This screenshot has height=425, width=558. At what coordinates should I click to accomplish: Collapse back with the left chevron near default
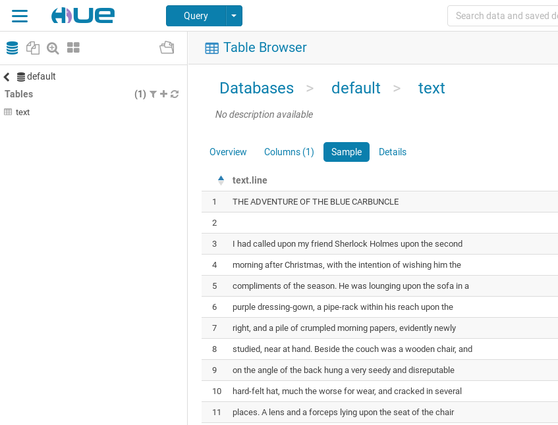6,76
